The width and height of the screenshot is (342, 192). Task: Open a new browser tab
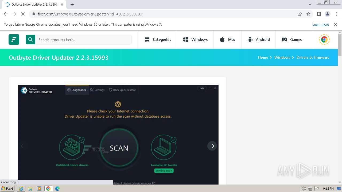[72, 5]
